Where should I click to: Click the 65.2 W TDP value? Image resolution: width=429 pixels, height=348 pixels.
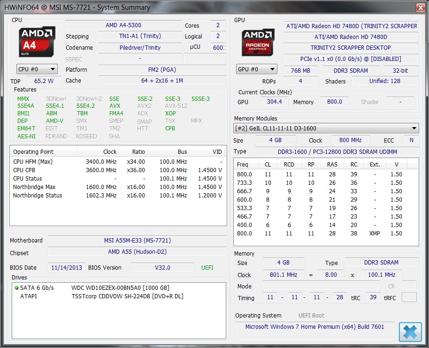[44, 81]
